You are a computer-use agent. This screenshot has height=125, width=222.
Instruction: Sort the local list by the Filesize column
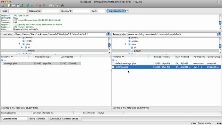click(35, 57)
